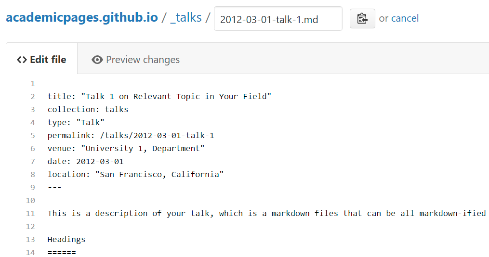Select line number 14 in the gutter

click(30, 252)
